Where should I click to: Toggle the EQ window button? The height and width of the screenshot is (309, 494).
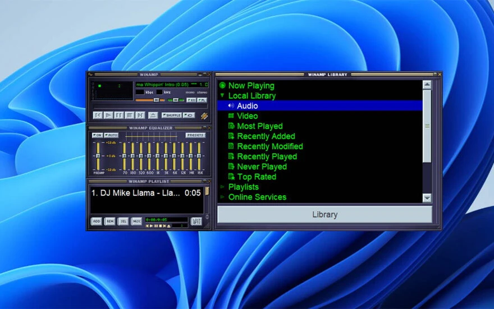tap(191, 100)
